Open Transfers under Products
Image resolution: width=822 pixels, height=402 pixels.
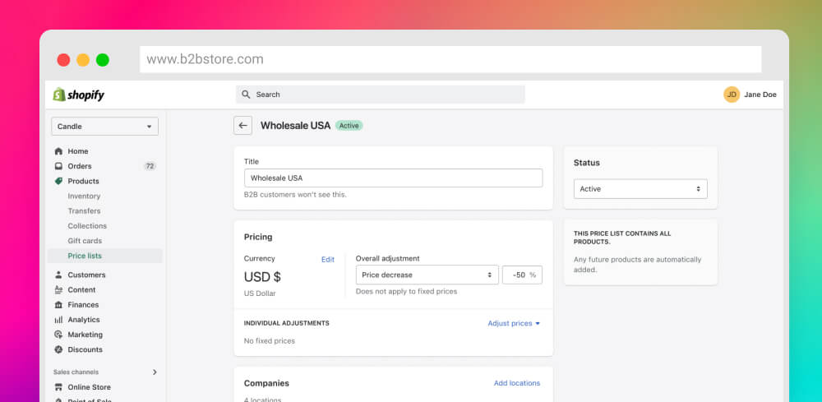click(84, 210)
